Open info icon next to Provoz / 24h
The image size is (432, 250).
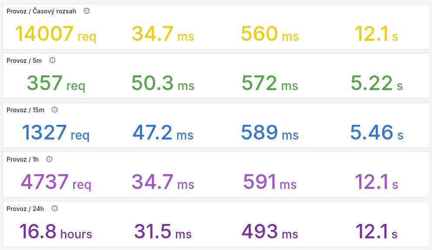pyautogui.click(x=55, y=208)
